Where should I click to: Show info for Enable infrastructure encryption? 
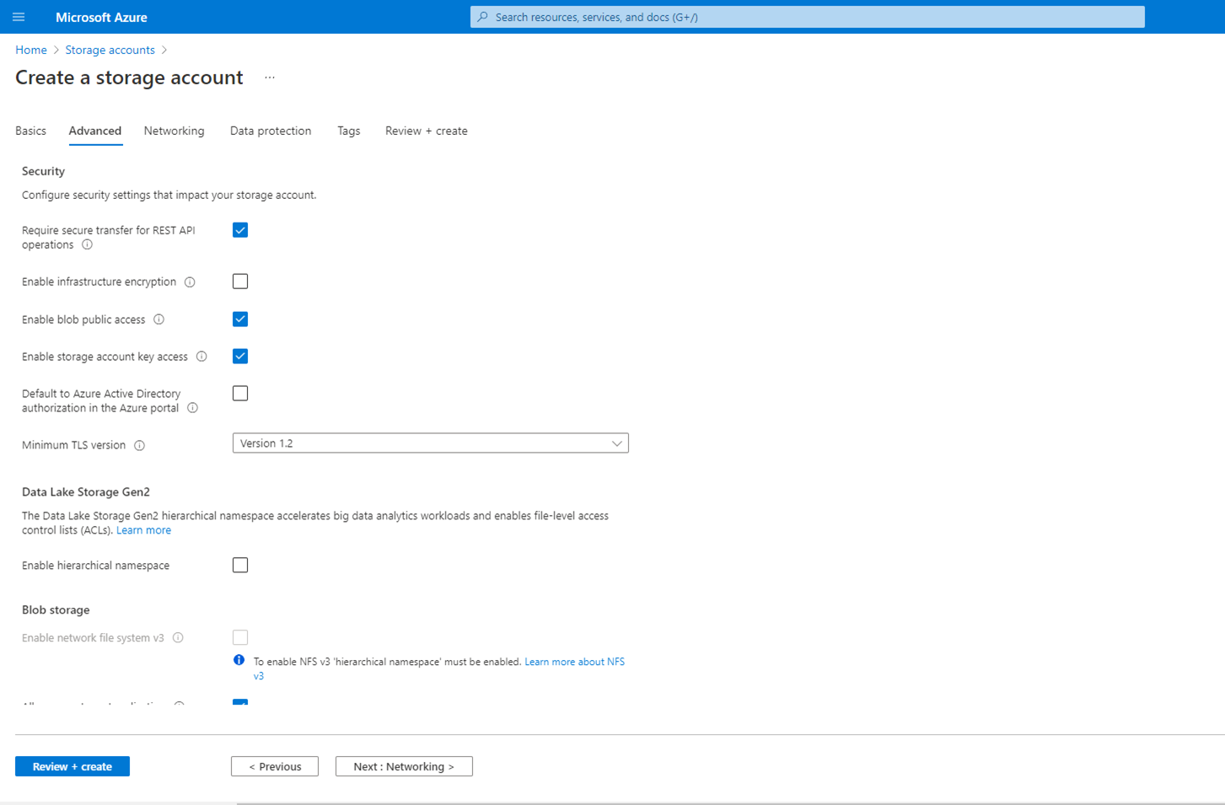[x=190, y=282]
